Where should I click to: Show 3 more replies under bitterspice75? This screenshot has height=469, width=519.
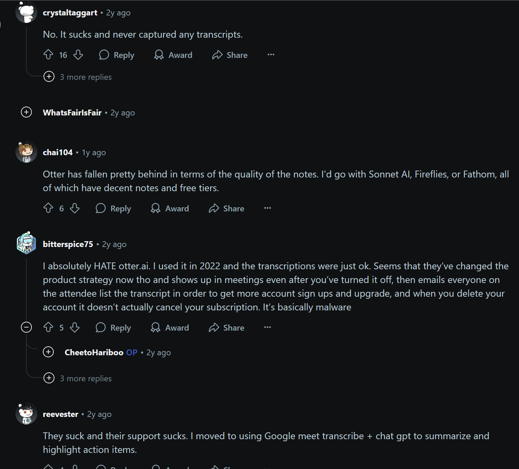[x=49, y=378]
